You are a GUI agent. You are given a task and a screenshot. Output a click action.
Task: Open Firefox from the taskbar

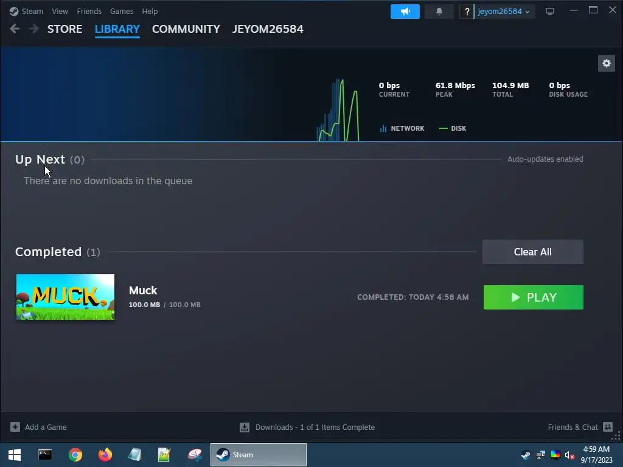pos(105,455)
